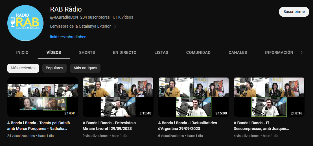Open the El Descompressor video thumbnail
The height and width of the screenshot is (146, 313).
(x=269, y=97)
